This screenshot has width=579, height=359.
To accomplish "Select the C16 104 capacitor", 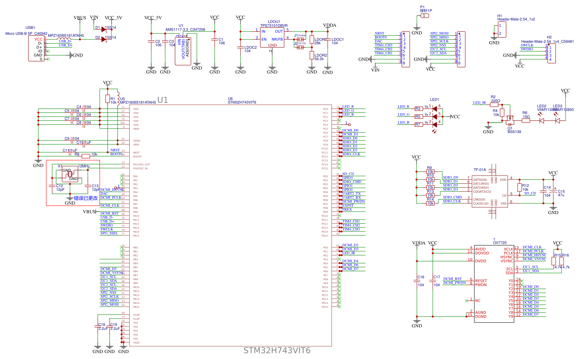I will (x=417, y=281).
